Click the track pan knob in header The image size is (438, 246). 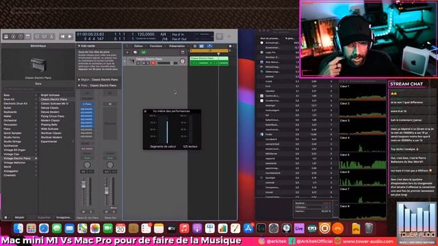183,61
